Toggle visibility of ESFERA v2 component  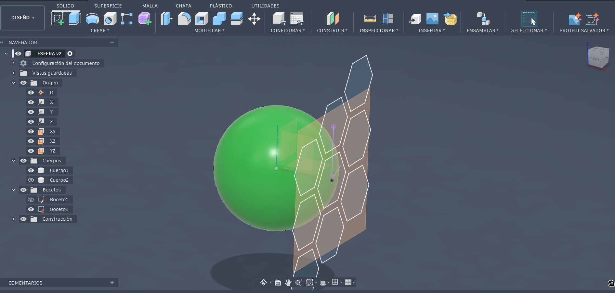(x=18, y=54)
